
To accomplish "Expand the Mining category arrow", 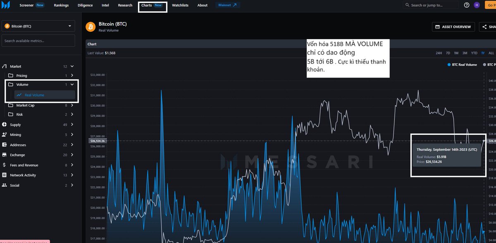I will click(72, 134).
